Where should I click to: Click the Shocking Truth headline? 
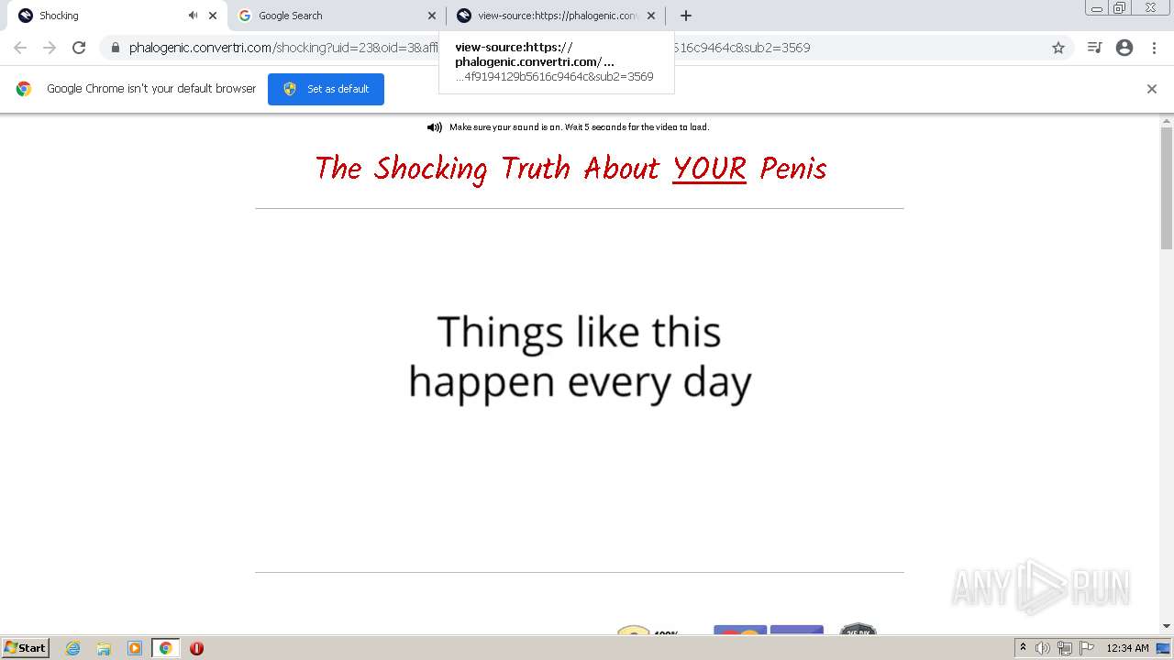click(x=570, y=169)
